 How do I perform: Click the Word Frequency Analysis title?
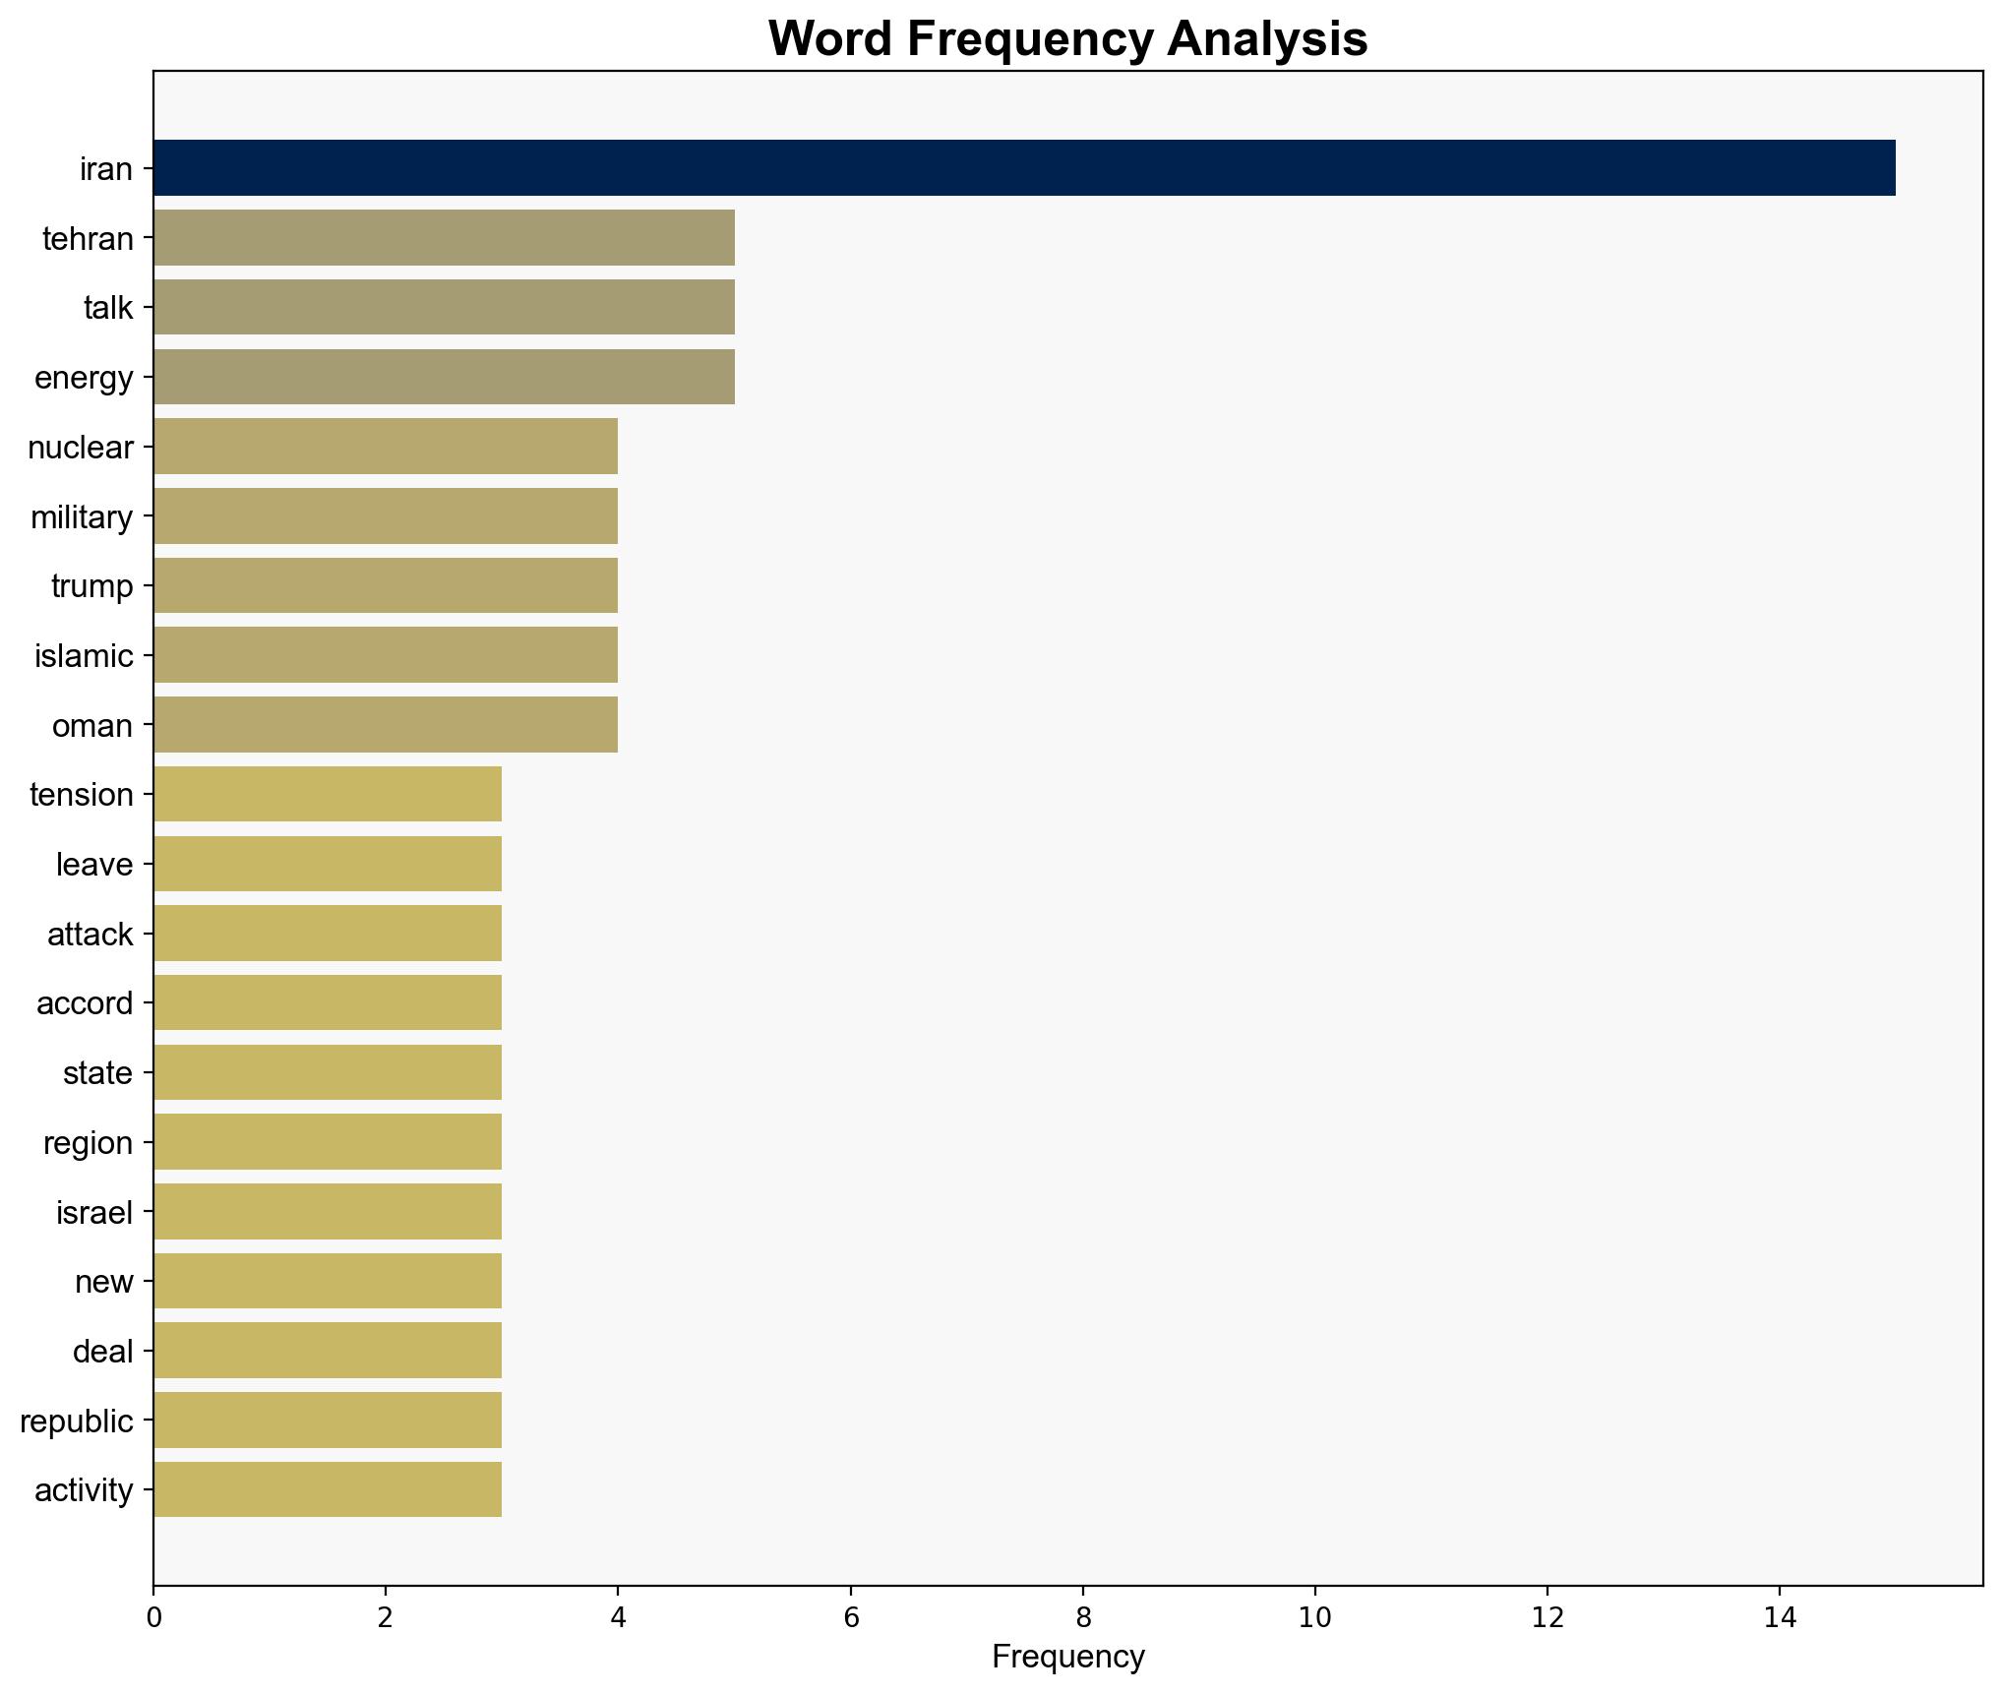[x=1067, y=39]
